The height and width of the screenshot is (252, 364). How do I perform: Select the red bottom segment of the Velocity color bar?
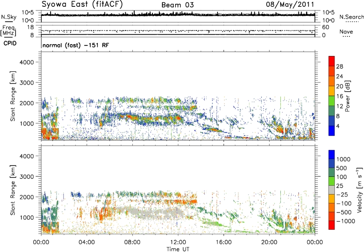[x=332, y=225]
